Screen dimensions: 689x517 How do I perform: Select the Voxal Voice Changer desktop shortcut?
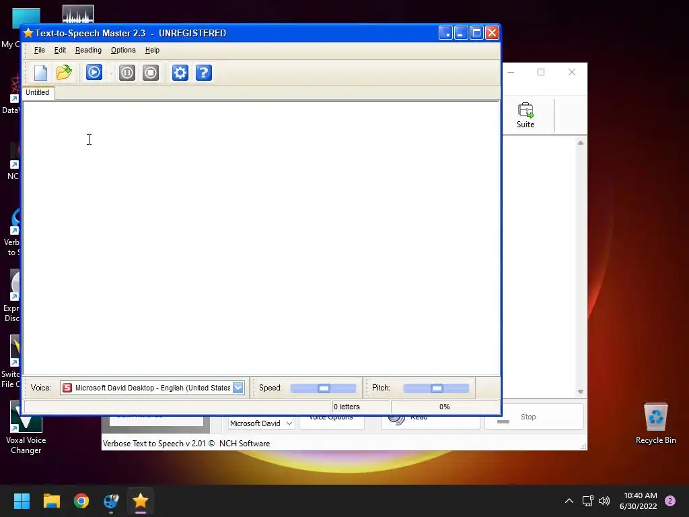(x=26, y=428)
